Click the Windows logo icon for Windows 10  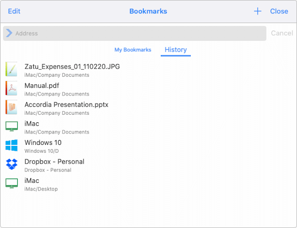[x=12, y=145]
